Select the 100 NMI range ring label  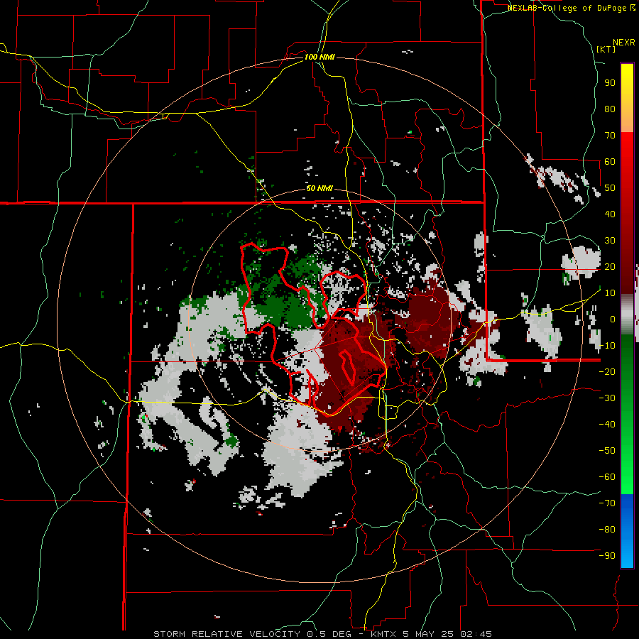click(319, 57)
